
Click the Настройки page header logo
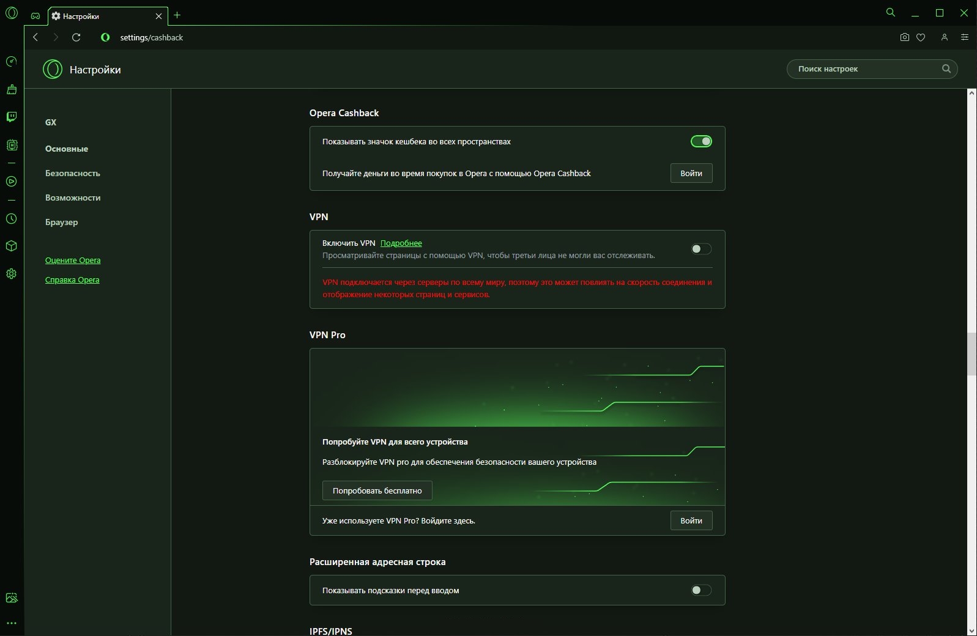click(x=53, y=69)
